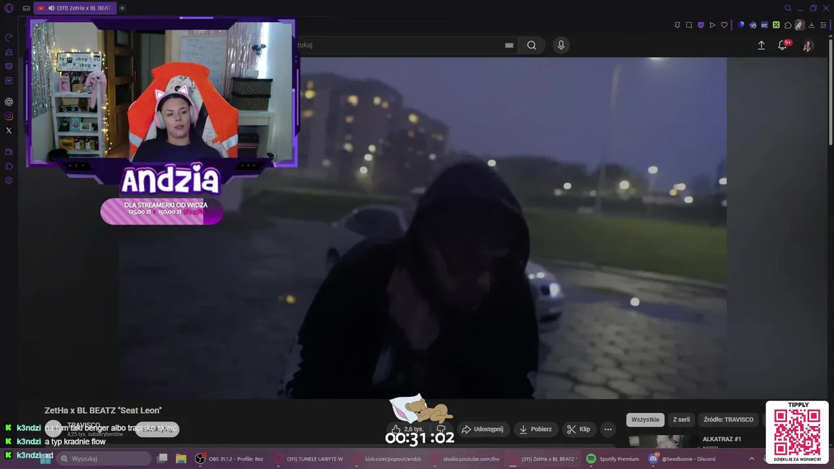Take a snapshot with the capture icon

pyautogui.click(x=689, y=25)
